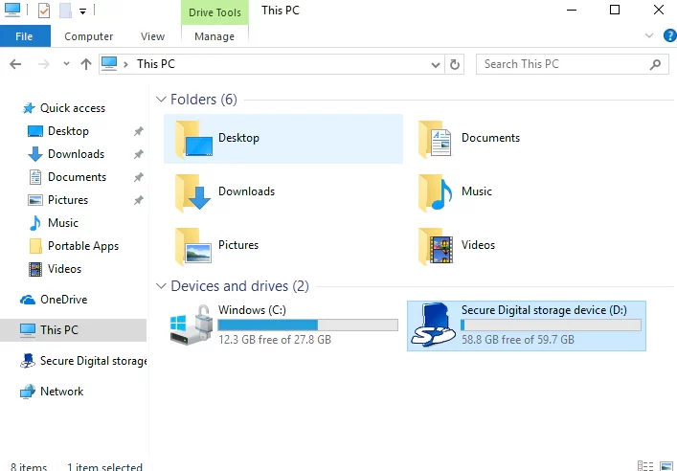Select the Windows (C:) drive icon
The image size is (677, 471).
(192, 325)
